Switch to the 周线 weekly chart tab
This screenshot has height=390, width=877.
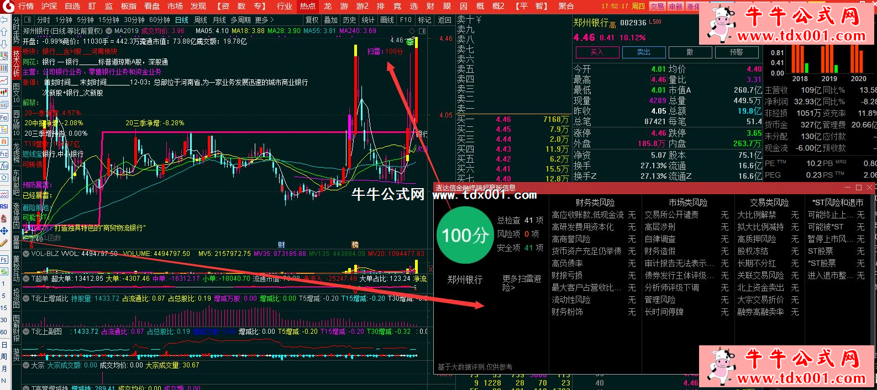[201, 20]
